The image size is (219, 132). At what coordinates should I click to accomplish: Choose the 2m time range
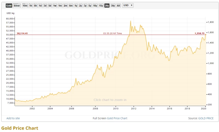pyautogui.click(x=65, y=6)
